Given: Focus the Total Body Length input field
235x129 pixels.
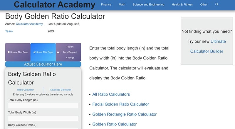Looking at the screenshot, I should (x=43, y=106).
